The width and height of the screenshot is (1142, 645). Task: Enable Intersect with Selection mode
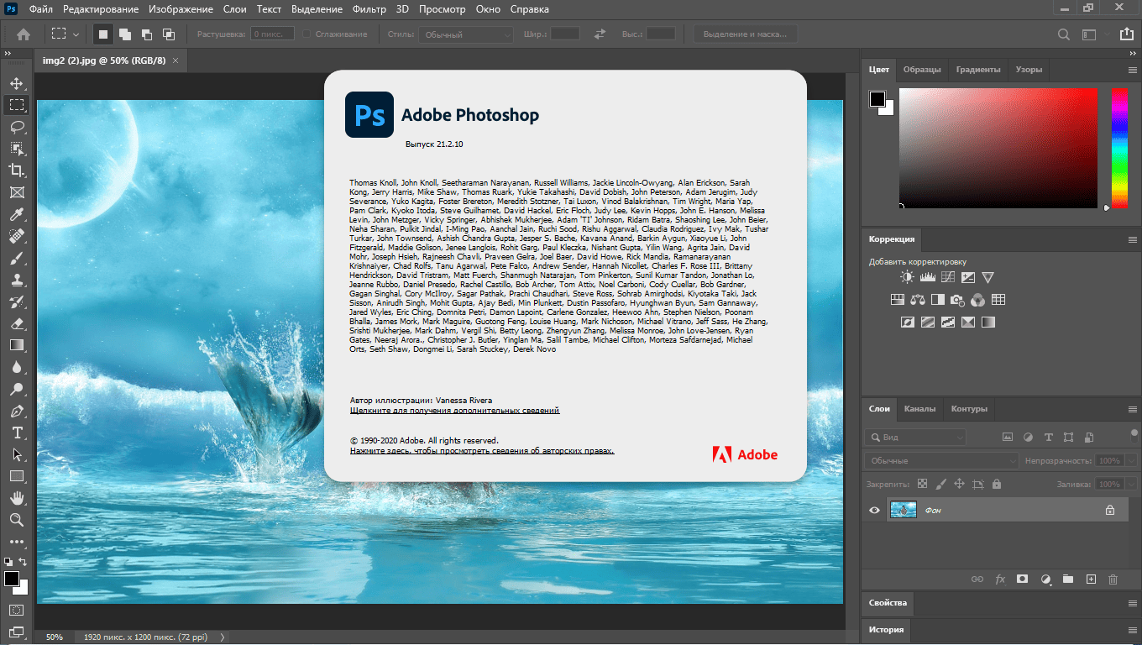tap(169, 34)
